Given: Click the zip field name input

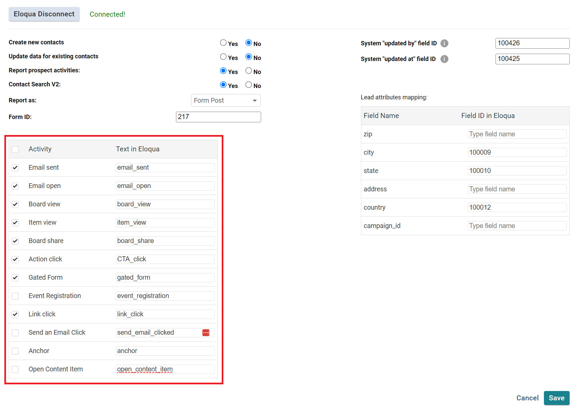Looking at the screenshot, I should pyautogui.click(x=517, y=134).
